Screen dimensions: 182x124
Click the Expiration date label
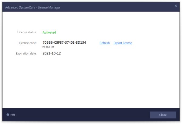(x=26, y=53)
